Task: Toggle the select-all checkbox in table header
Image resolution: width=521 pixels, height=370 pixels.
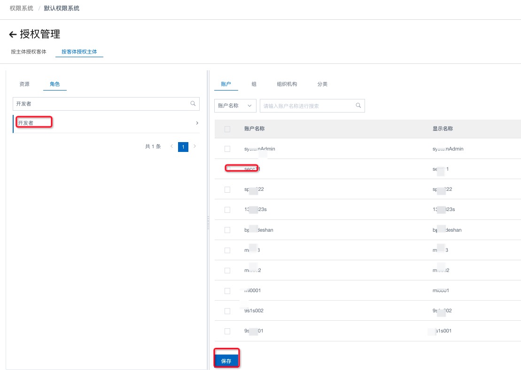Action: pos(227,129)
